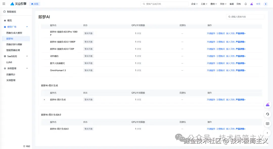This screenshot has width=273, height=149.
Task: Click the SaaS应用 section icon
Action: pyautogui.click(x=5, y=56)
